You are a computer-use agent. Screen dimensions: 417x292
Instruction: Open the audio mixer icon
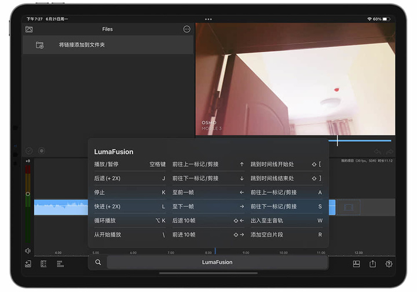pos(60,264)
